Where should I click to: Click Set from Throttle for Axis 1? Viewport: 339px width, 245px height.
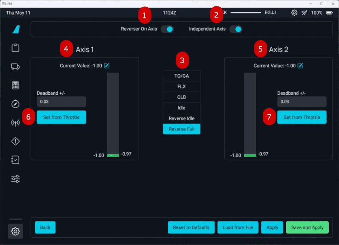61,117
